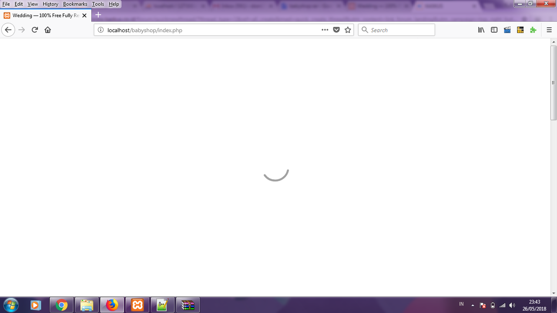This screenshot has width=557, height=313.
Task: Click the vertical scrollbar thumb
Action: (554, 83)
